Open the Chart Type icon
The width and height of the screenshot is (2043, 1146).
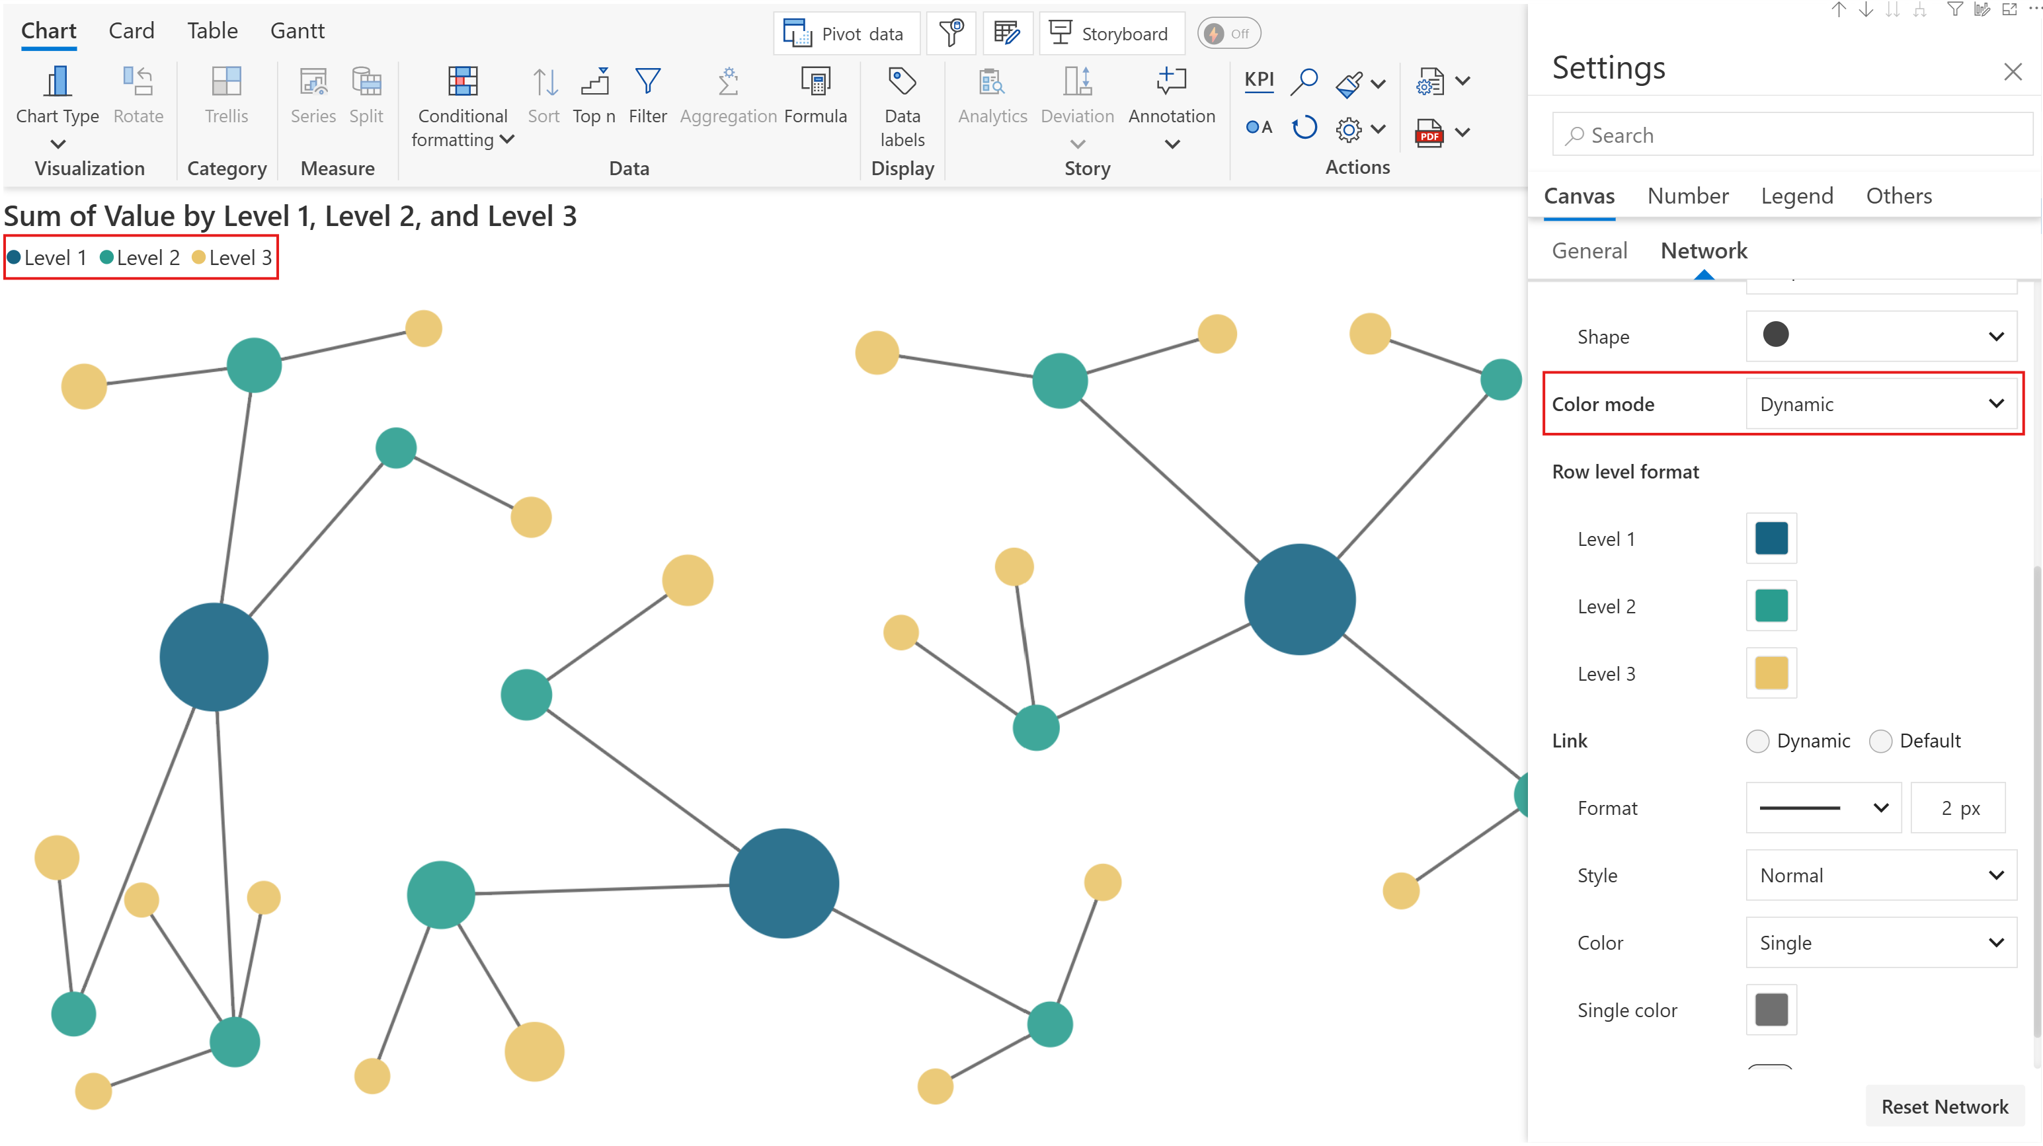click(57, 81)
